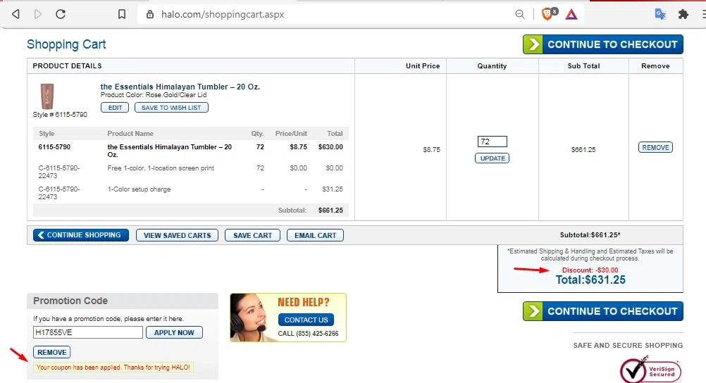706x383 pixels.
Task: Remove the applied promotion code
Action: (51, 352)
